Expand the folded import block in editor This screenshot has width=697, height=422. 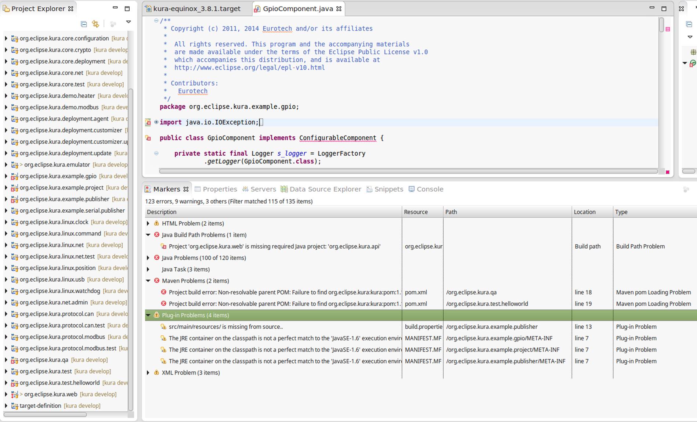tap(156, 122)
